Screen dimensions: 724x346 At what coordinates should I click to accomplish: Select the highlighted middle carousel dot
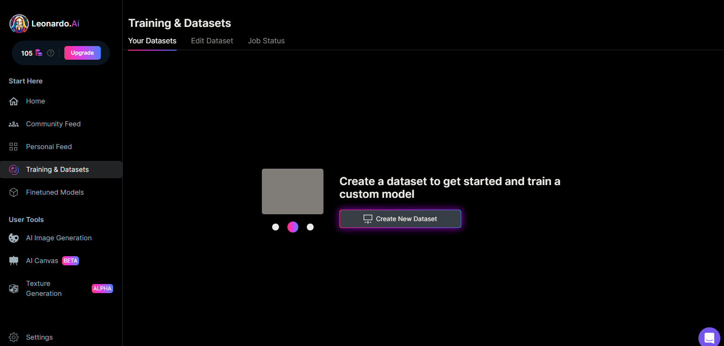pyautogui.click(x=293, y=227)
